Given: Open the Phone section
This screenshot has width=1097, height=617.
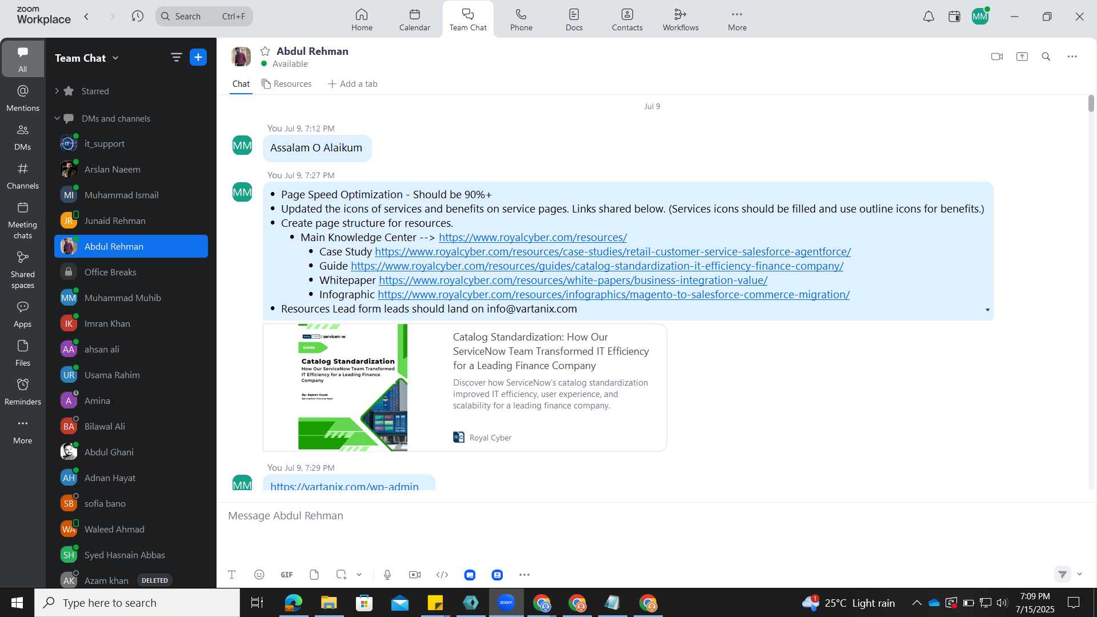Looking at the screenshot, I should (x=521, y=19).
